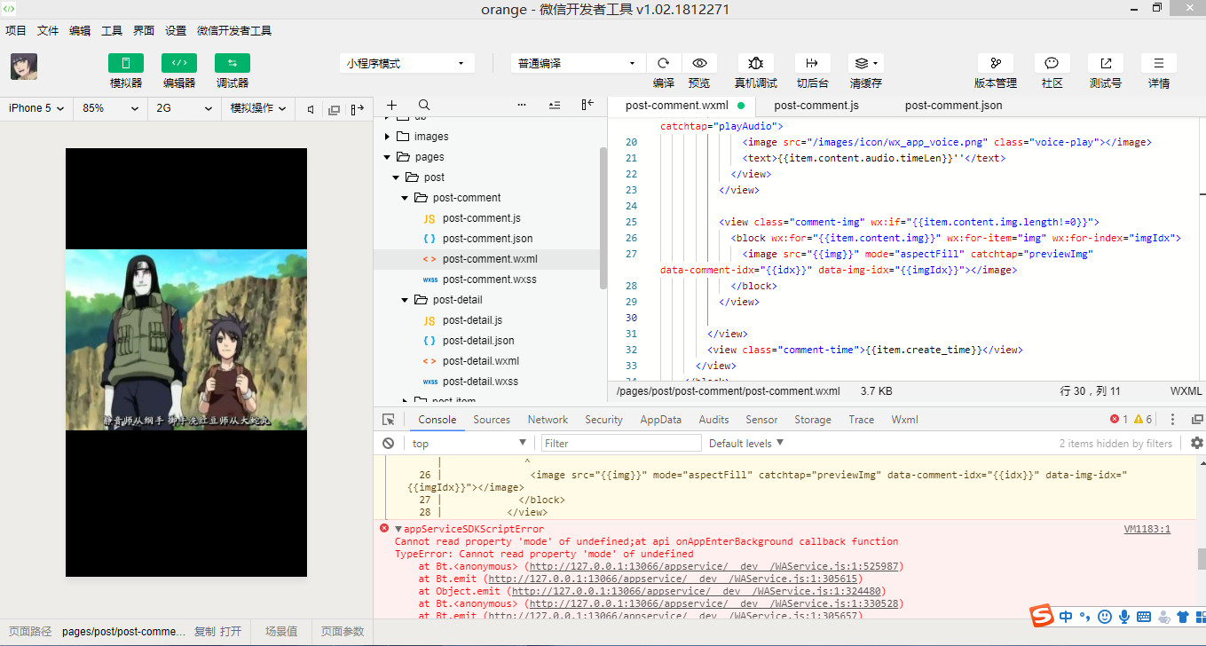Image resolution: width=1206 pixels, height=646 pixels.
Task: Click the file tree sort/collapse icon
Action: pos(555,105)
